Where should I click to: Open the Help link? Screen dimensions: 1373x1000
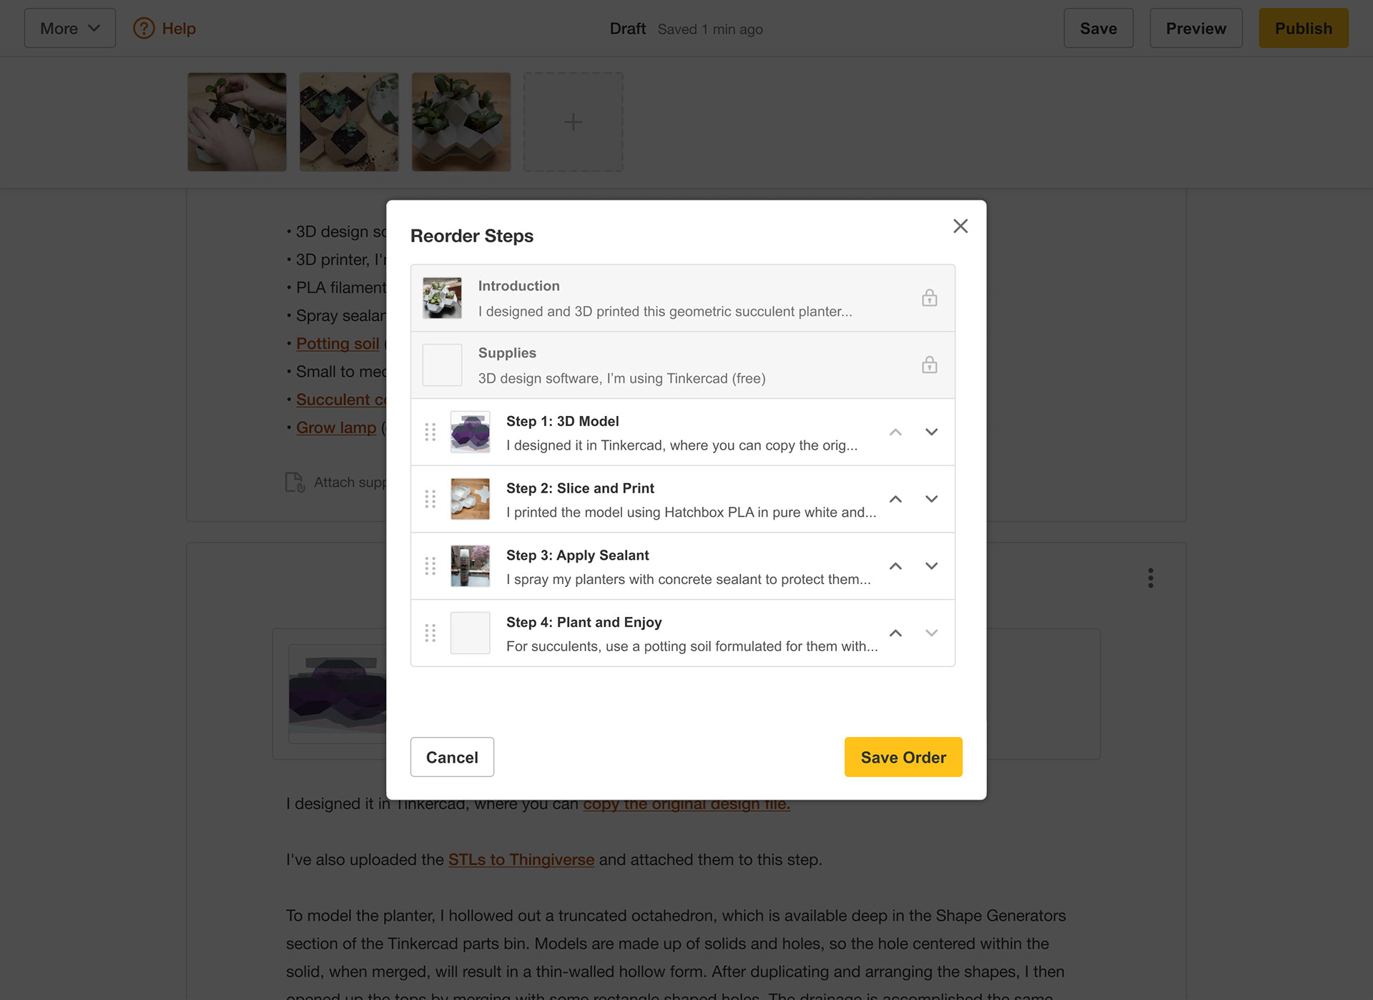pyautogui.click(x=164, y=29)
